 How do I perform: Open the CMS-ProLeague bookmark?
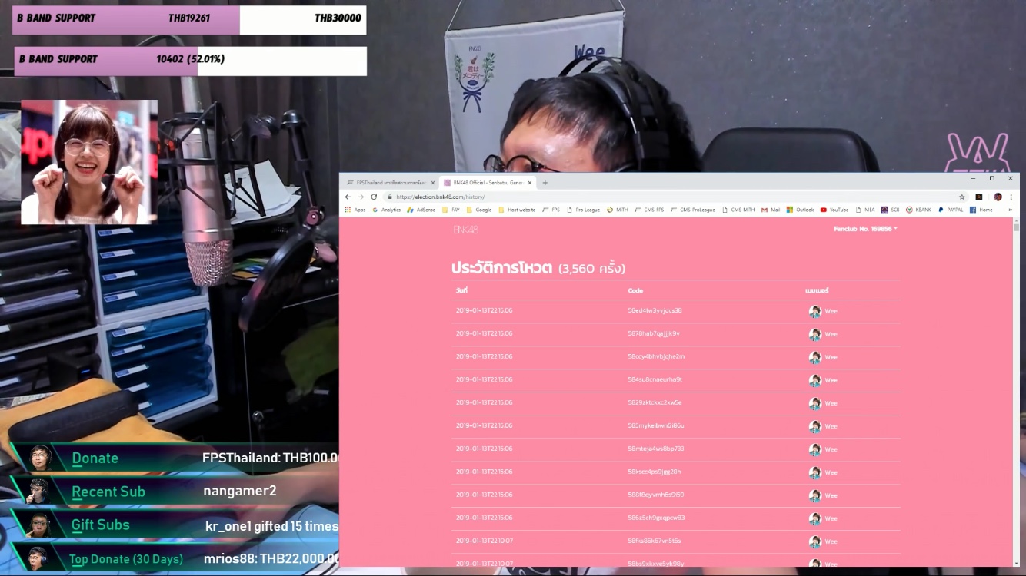[692, 210]
